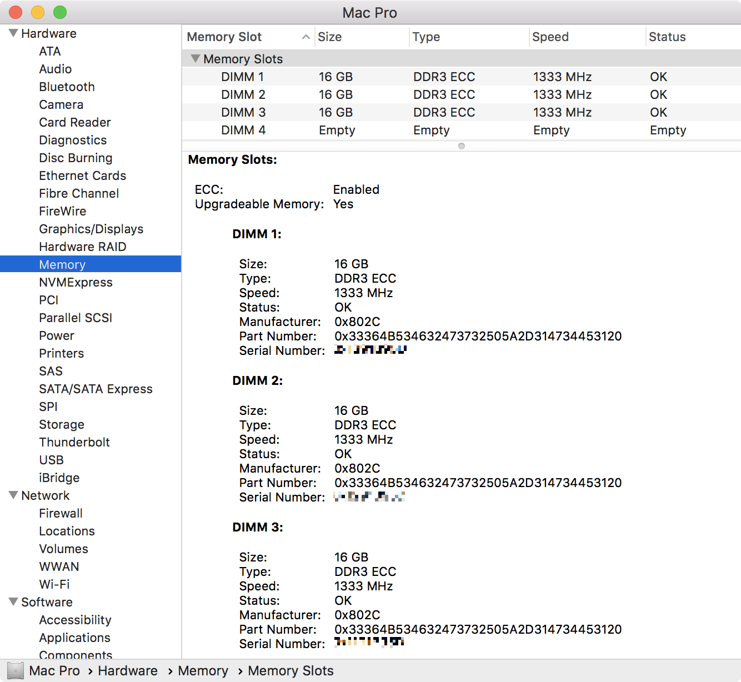This screenshot has width=741, height=682.
Task: Toggle the Memory Slot column sort arrow
Action: 306,37
